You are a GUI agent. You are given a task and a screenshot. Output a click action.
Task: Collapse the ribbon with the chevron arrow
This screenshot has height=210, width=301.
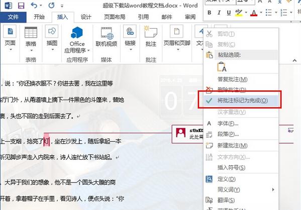(294, 60)
